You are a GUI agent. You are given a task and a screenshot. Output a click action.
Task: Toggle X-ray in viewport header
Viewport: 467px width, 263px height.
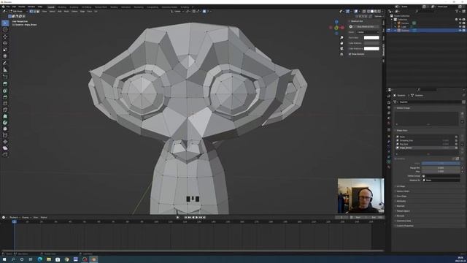pos(363,12)
